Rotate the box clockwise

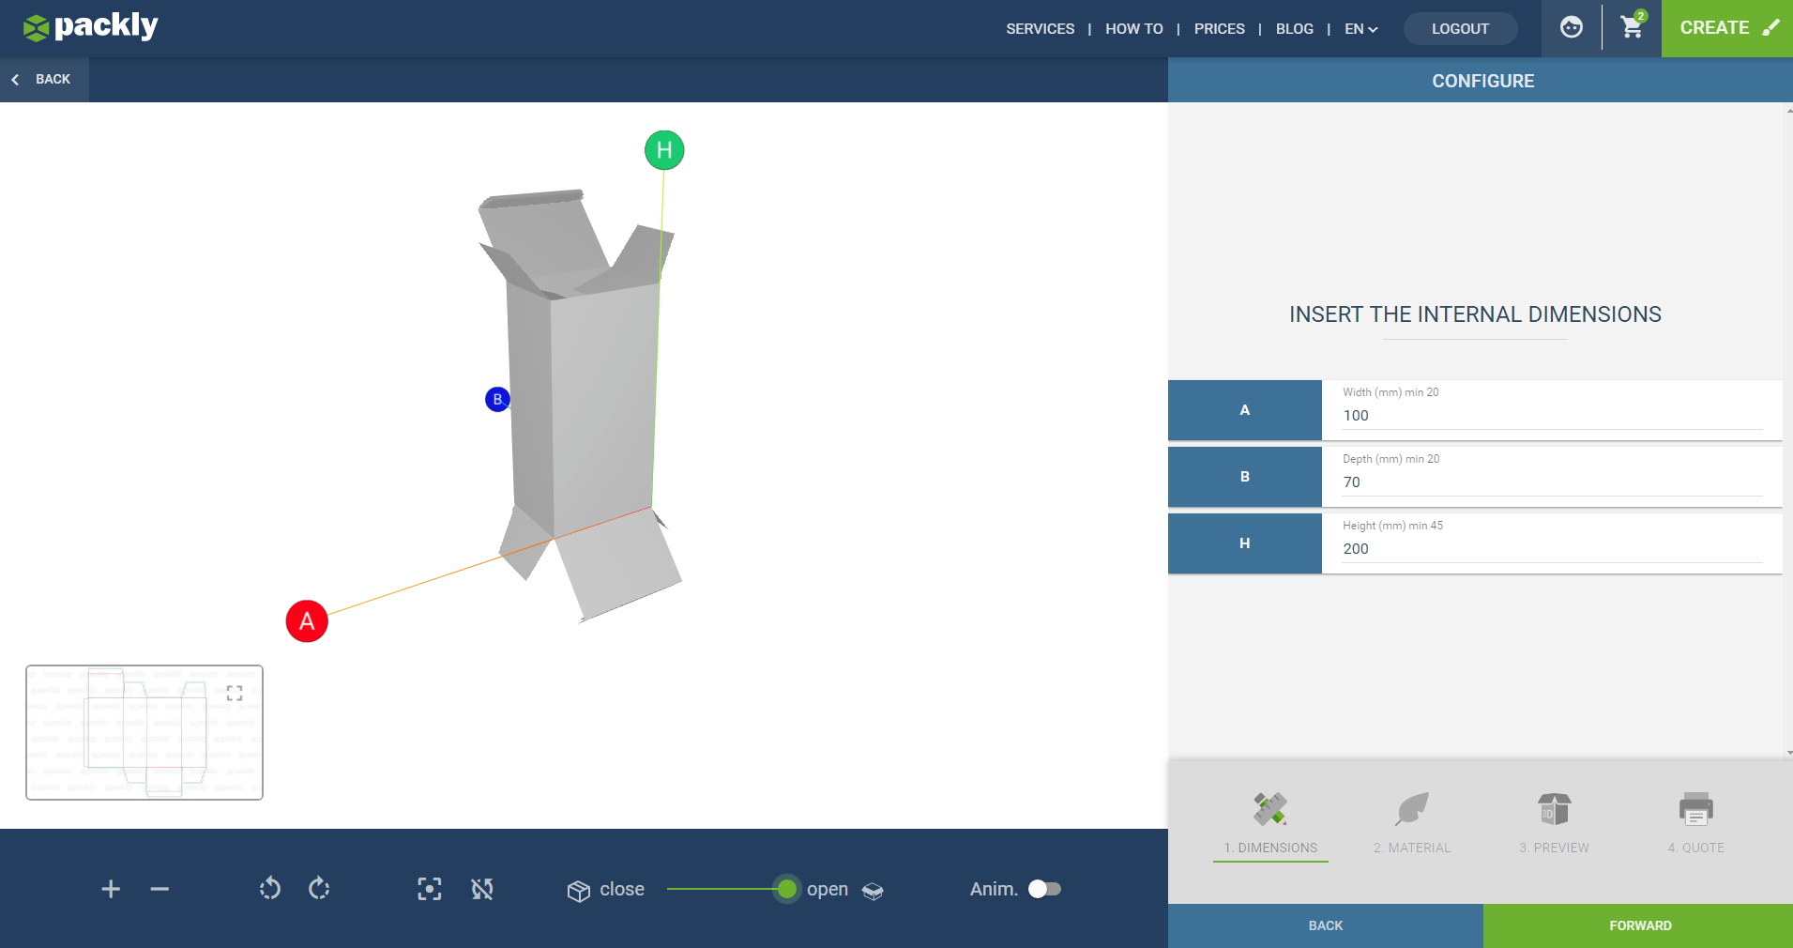pyautogui.click(x=319, y=888)
